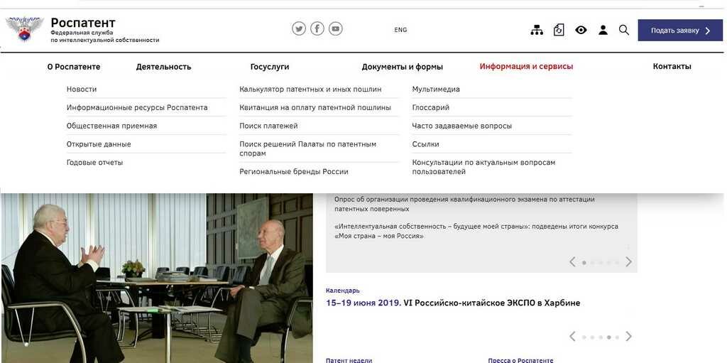Screen dimensions: 727x363
Task: Click the Роспатент title text
Action: tap(83, 23)
